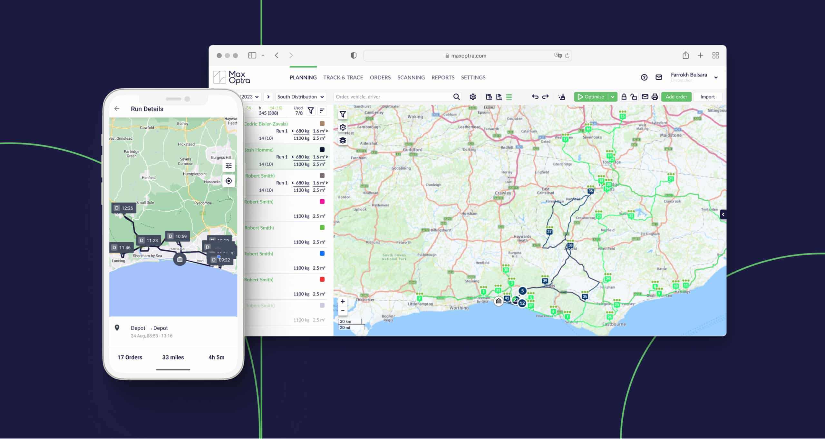Click the Import button

pyautogui.click(x=708, y=96)
